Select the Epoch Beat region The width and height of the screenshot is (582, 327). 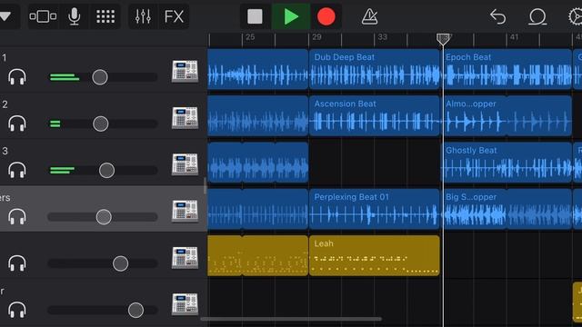[x=507, y=69]
